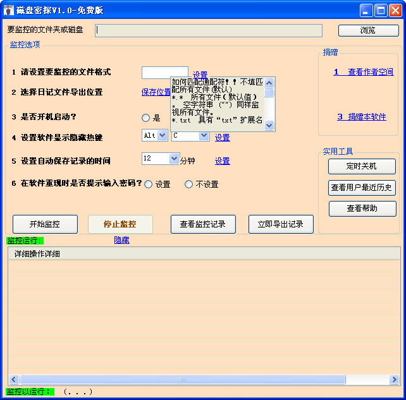Open the C hotkey letter dropdown
This screenshot has height=400, width=406.
click(x=204, y=136)
